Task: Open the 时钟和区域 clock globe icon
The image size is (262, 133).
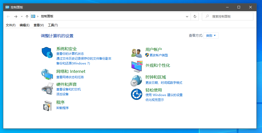Action: (136, 81)
